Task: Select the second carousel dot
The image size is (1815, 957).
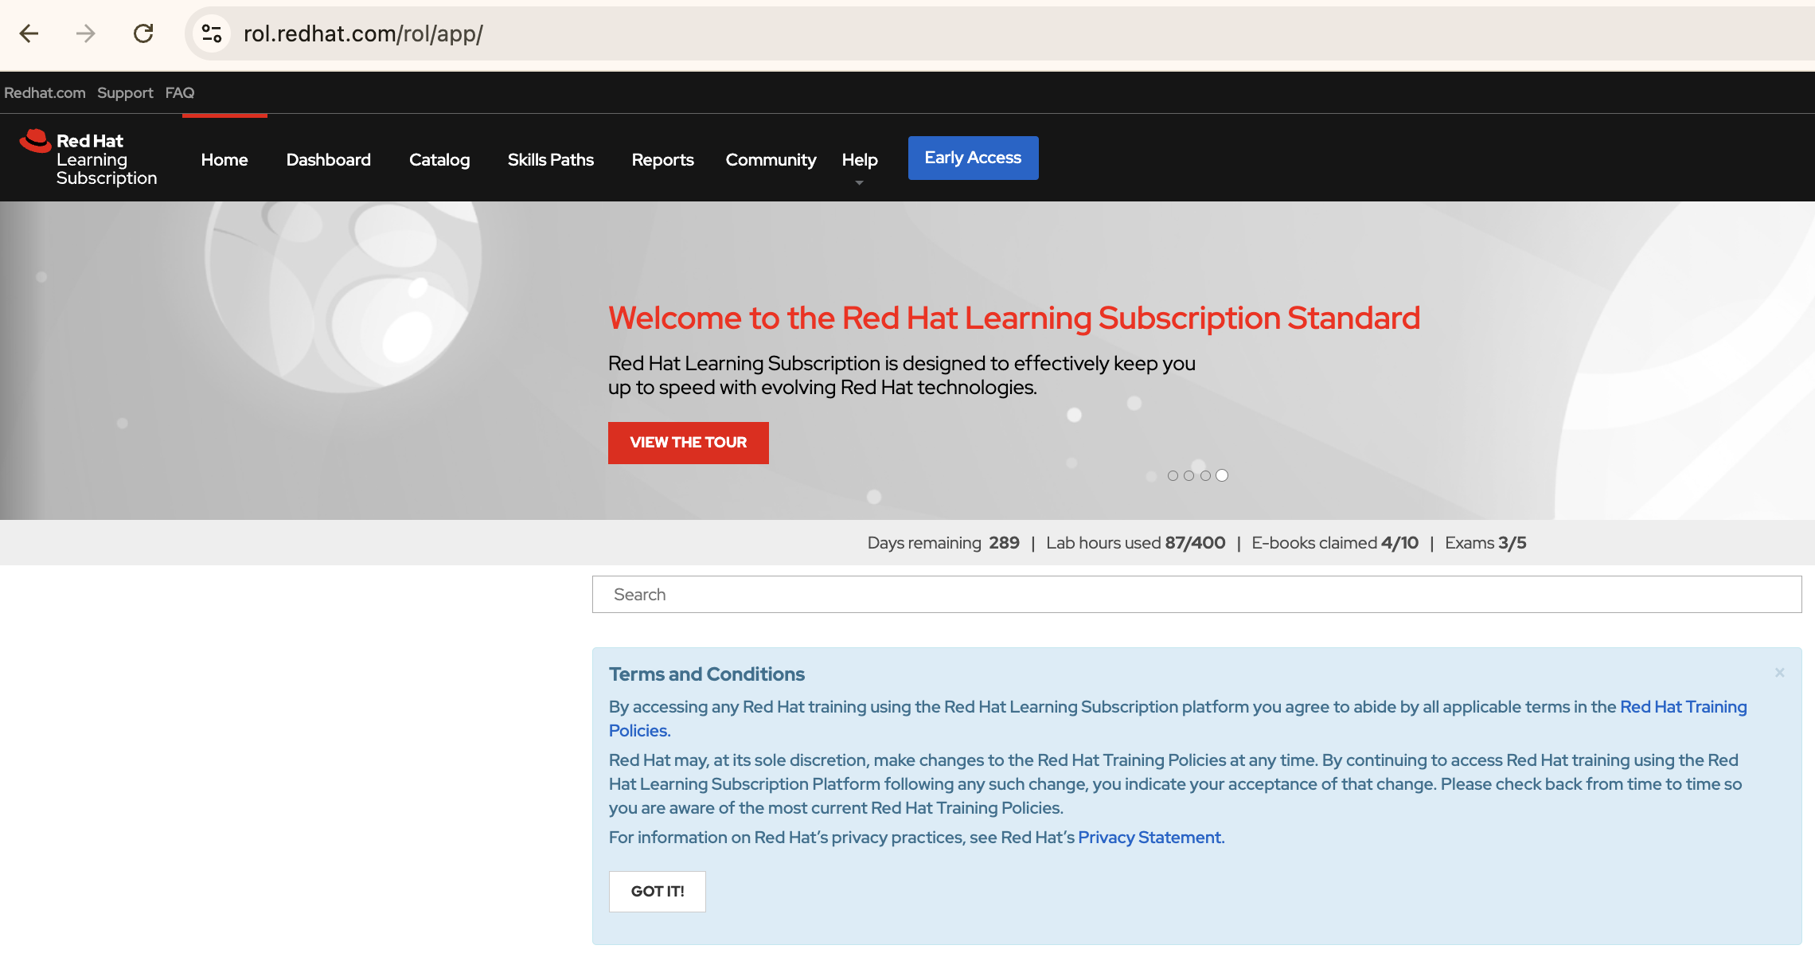Action: pyautogui.click(x=1189, y=475)
